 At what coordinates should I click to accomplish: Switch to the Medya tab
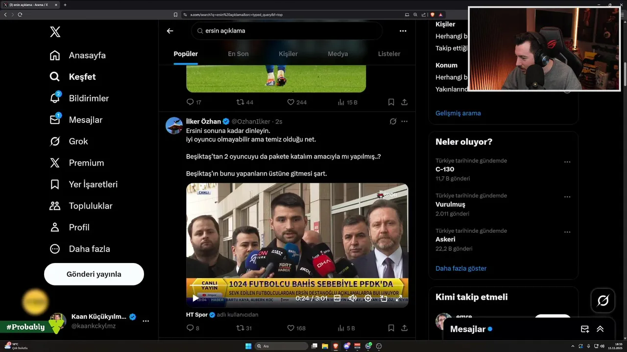point(338,54)
